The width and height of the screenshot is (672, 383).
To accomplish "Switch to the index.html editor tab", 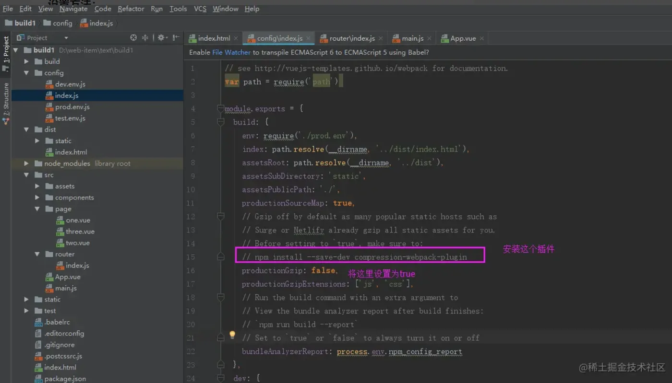I will point(214,38).
